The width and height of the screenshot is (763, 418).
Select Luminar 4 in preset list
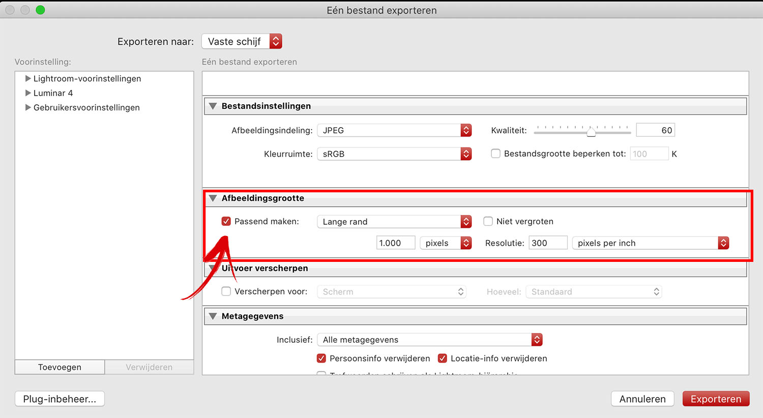point(53,93)
